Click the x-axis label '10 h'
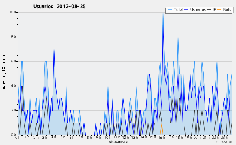Screen dimensions: 236x145 coord(108,137)
